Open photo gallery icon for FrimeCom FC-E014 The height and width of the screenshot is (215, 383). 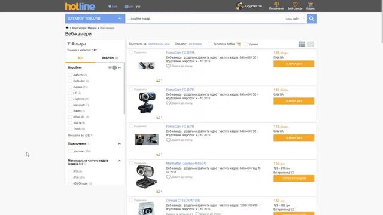(158, 117)
